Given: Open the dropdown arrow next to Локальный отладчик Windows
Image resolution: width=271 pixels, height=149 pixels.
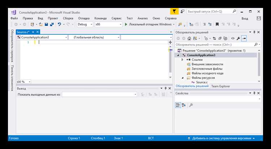Looking at the screenshot, I should 174,24.
